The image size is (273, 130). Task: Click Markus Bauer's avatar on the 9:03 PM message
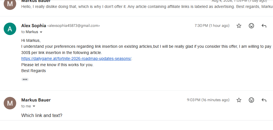click(10, 103)
